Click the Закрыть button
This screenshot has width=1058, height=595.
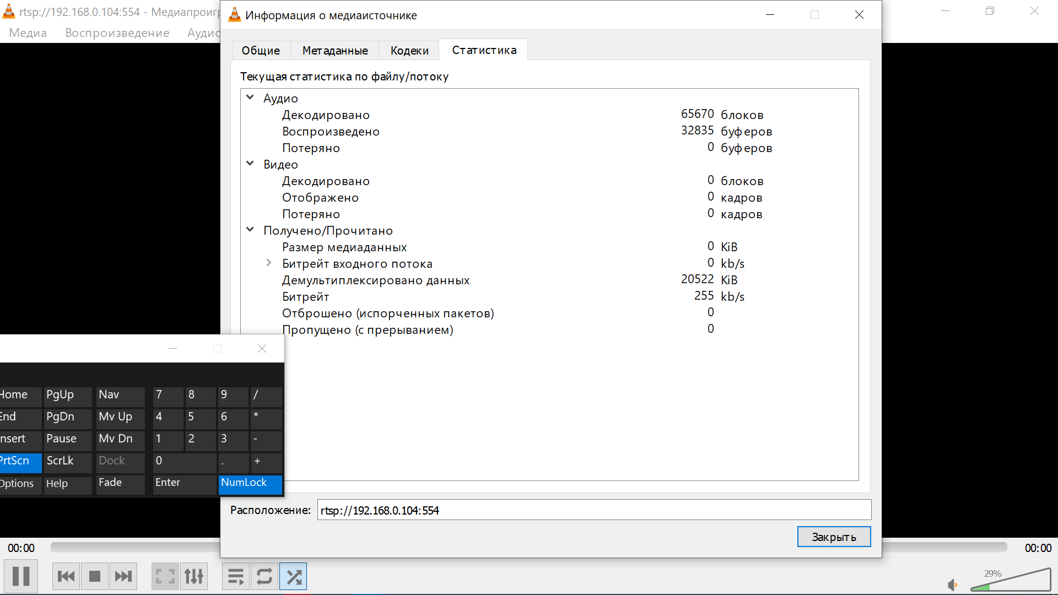834,537
